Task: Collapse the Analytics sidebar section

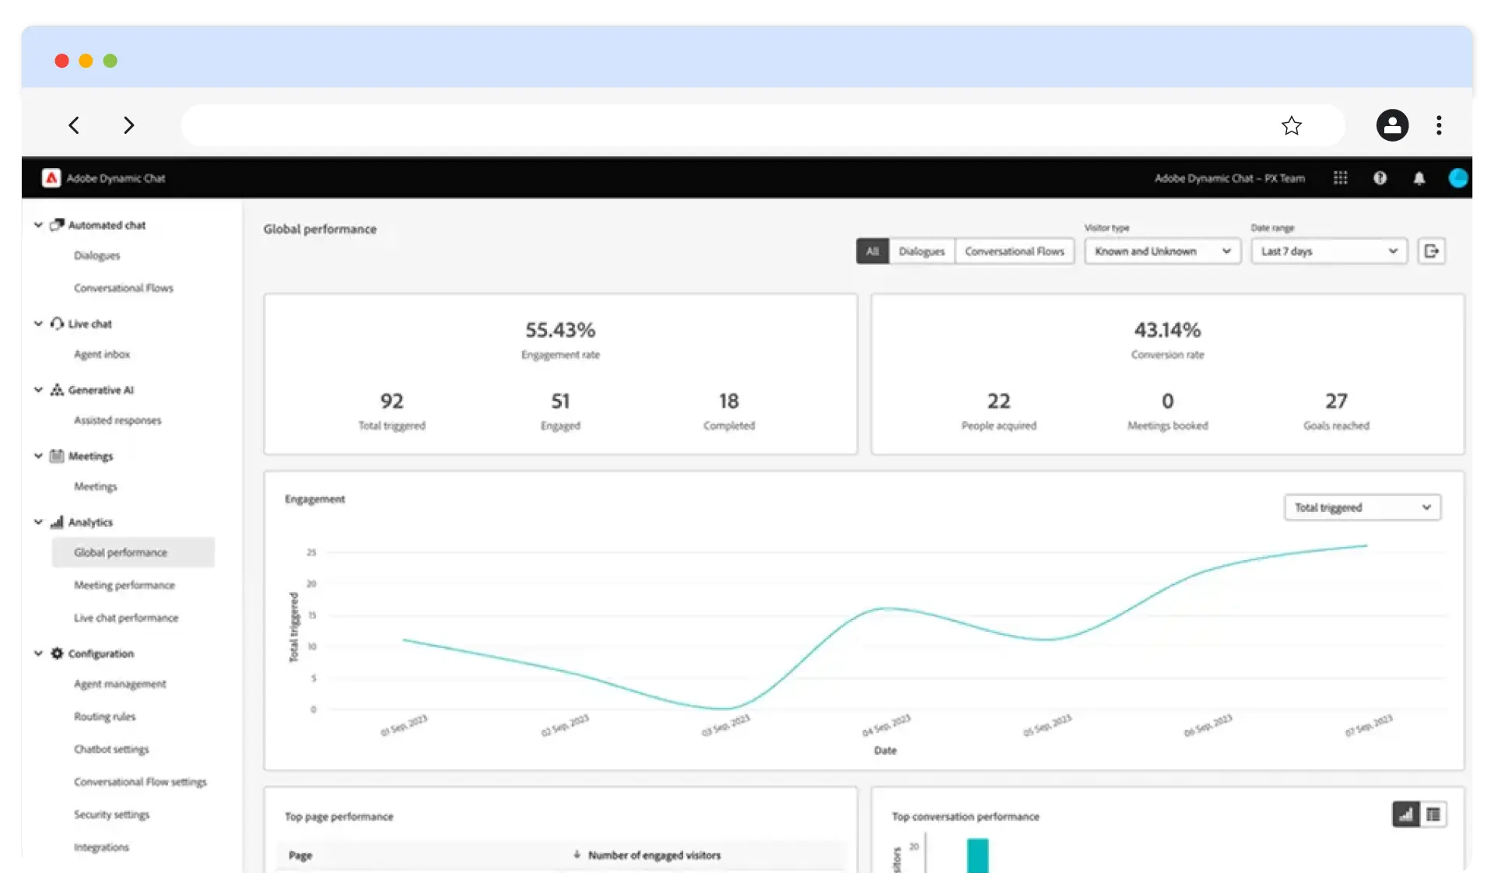Action: [38, 522]
